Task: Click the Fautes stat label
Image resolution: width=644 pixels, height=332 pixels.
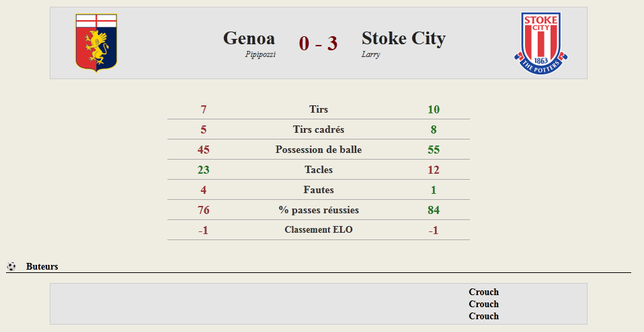Action: (319, 189)
